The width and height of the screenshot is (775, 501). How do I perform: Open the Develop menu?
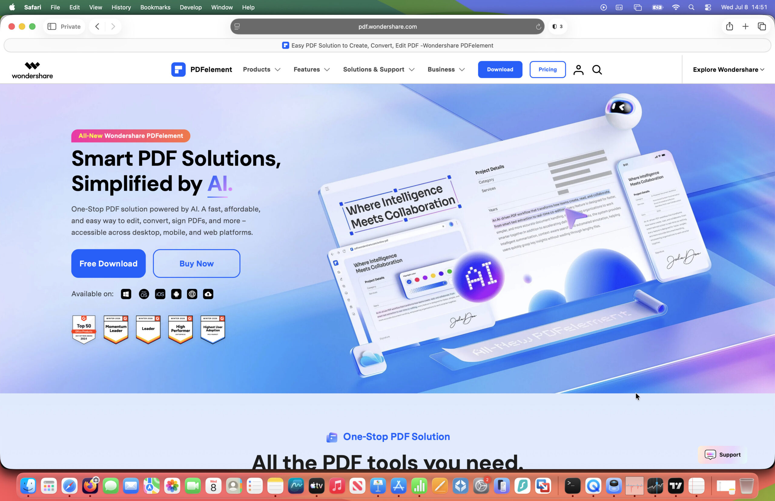[x=191, y=7]
